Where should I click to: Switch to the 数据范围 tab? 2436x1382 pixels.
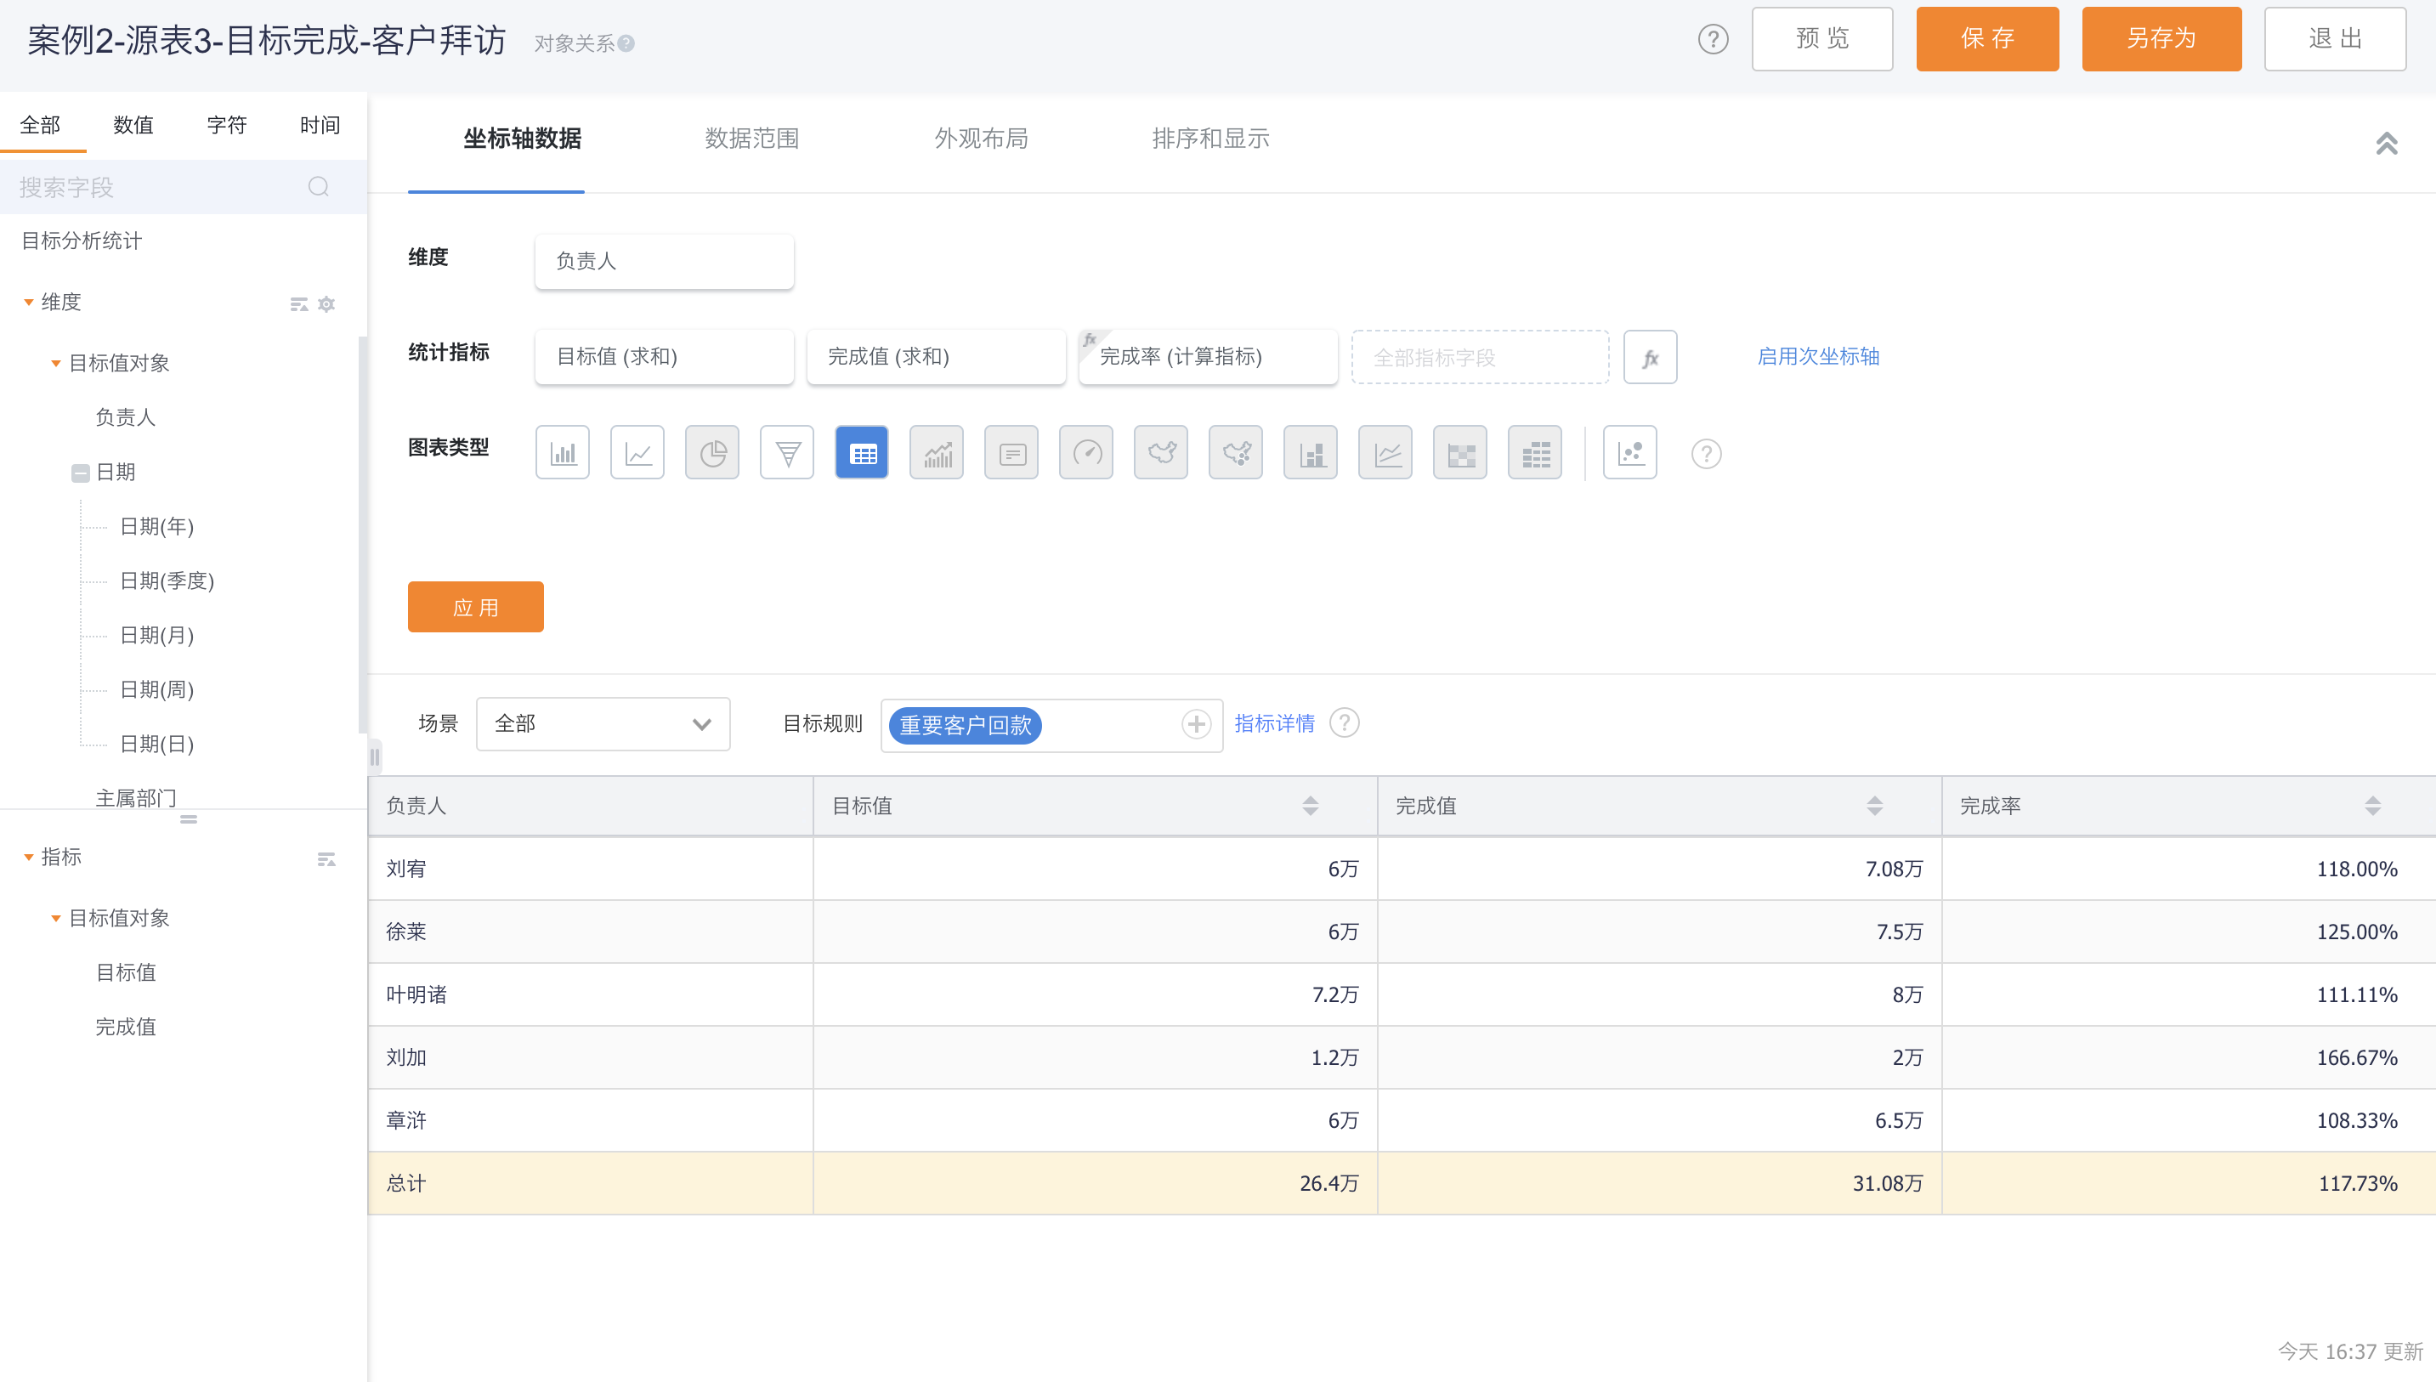pyautogui.click(x=751, y=139)
